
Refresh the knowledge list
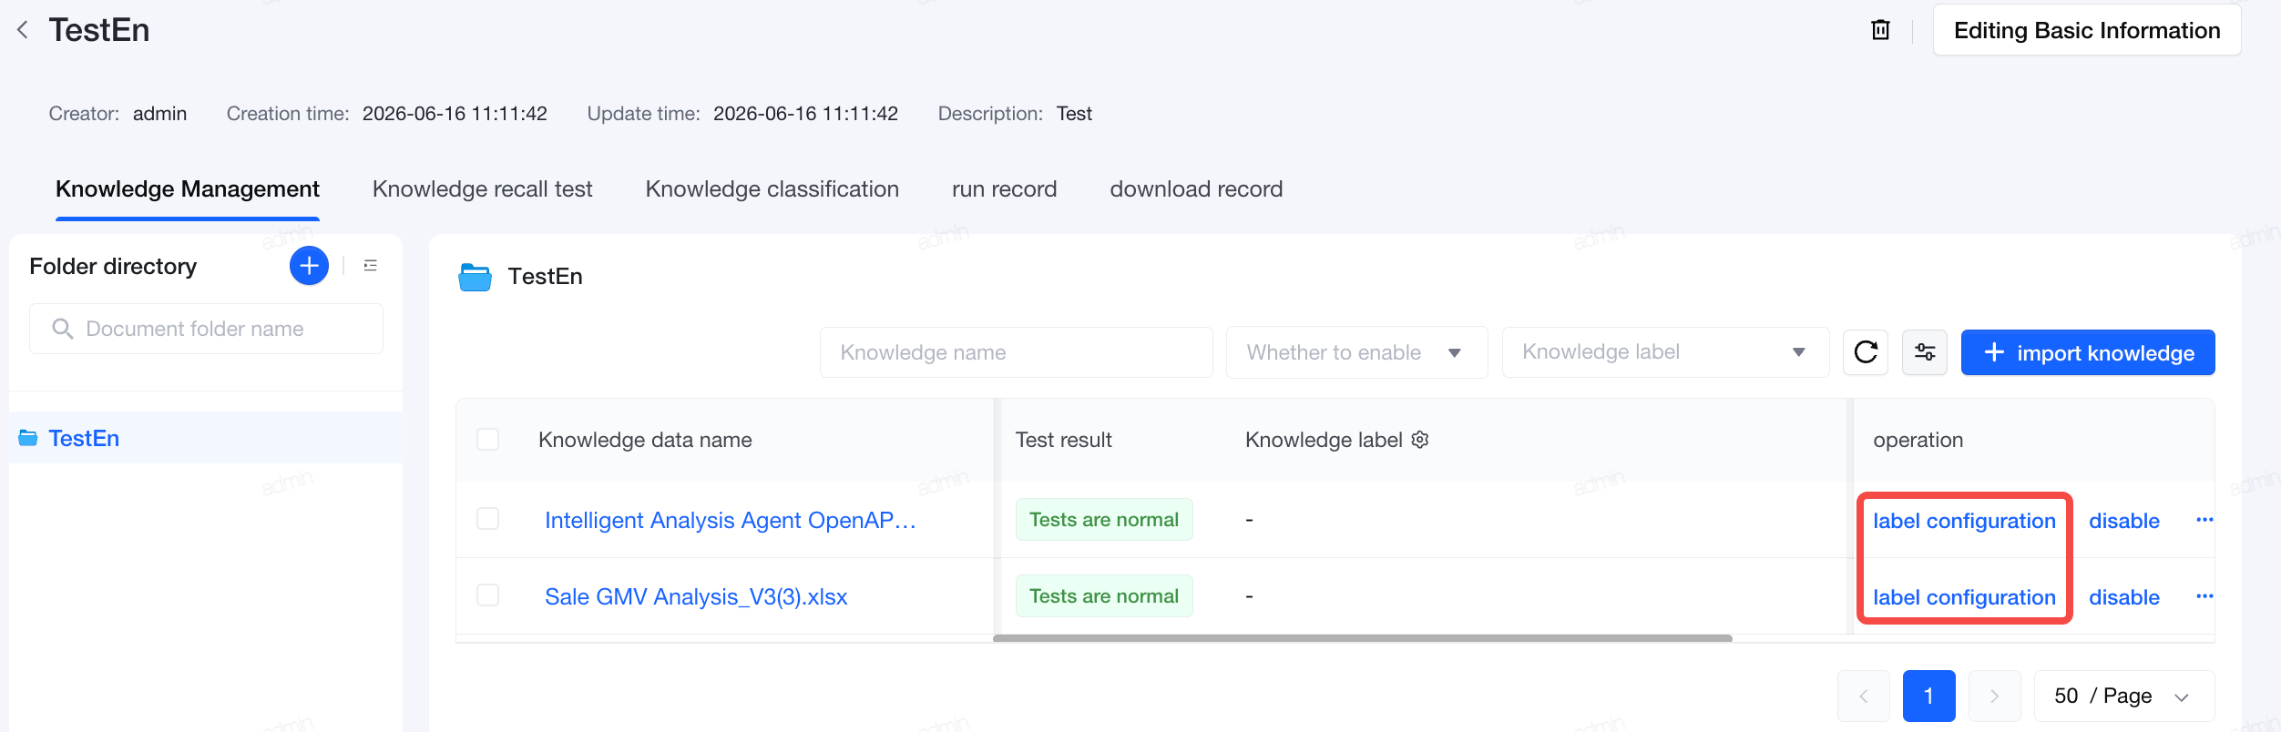coord(1866,352)
